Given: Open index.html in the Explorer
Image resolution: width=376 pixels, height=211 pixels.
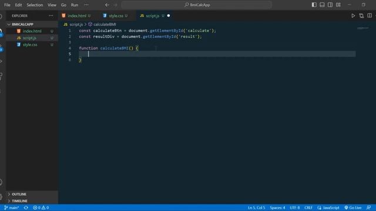Looking at the screenshot, I should point(32,31).
